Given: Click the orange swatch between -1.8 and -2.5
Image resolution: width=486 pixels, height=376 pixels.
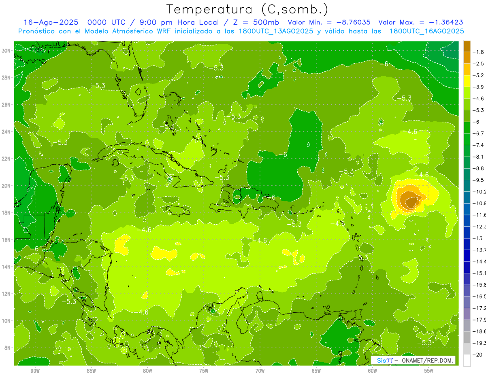Looking at the screenshot, I should pos(467,58).
